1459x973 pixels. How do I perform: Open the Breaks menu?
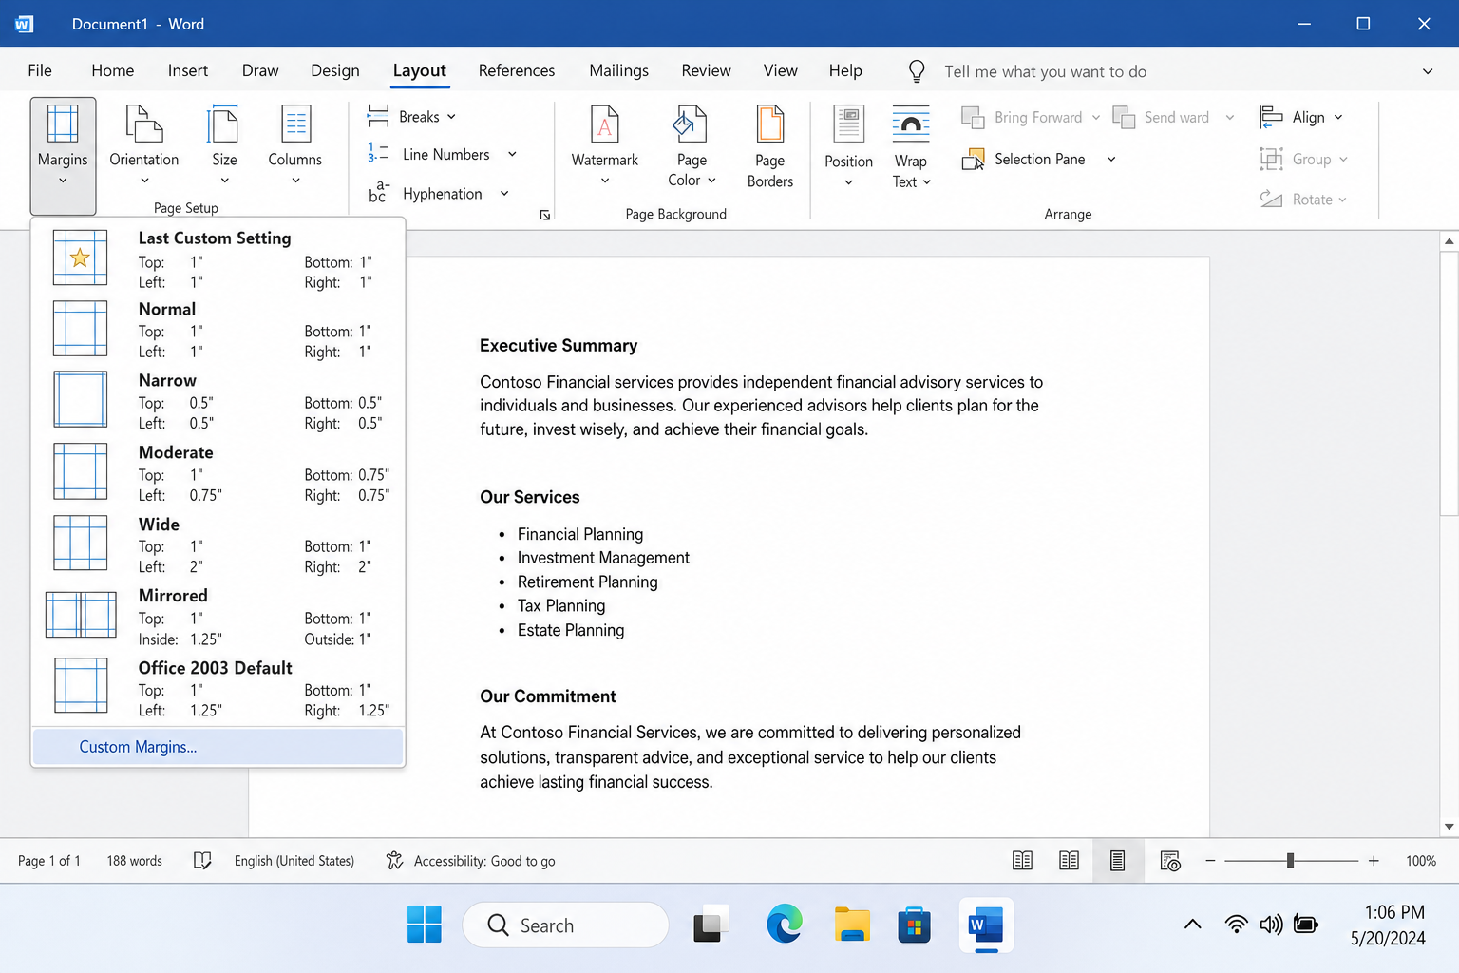412,117
